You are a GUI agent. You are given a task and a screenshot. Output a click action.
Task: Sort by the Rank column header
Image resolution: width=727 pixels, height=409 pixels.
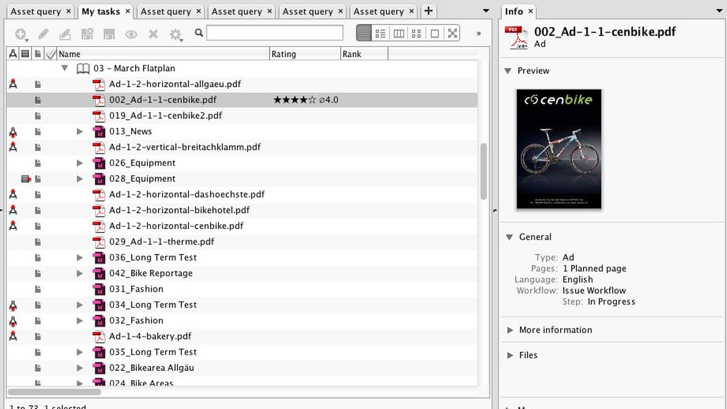point(365,54)
